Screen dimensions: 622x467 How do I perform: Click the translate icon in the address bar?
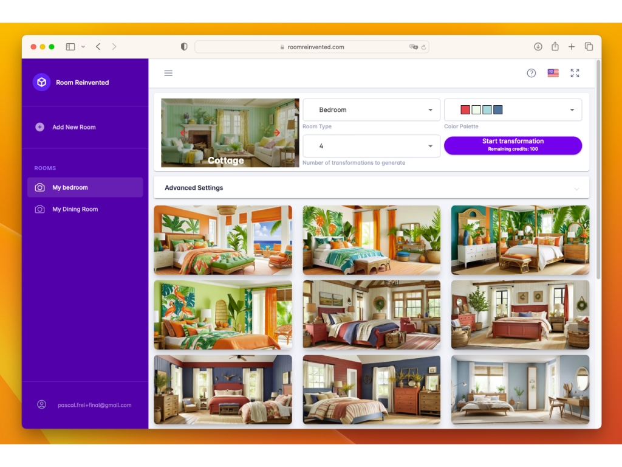pyautogui.click(x=413, y=47)
